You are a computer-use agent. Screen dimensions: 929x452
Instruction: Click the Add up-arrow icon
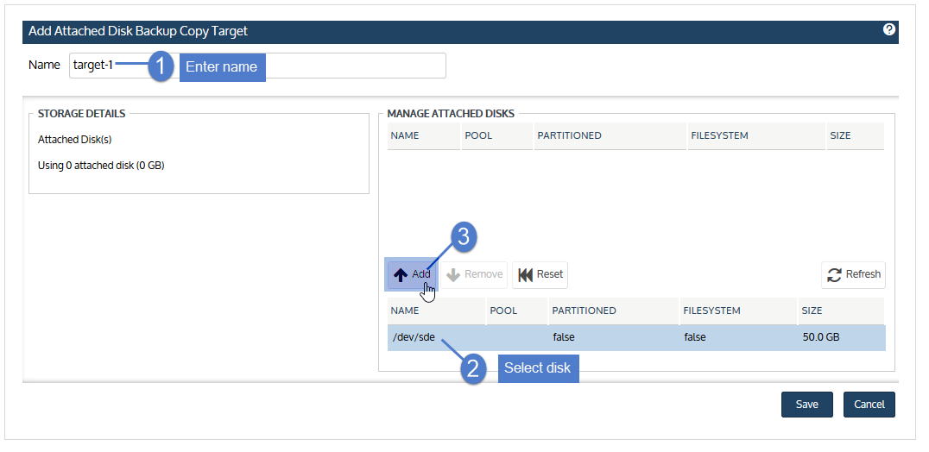pos(401,275)
